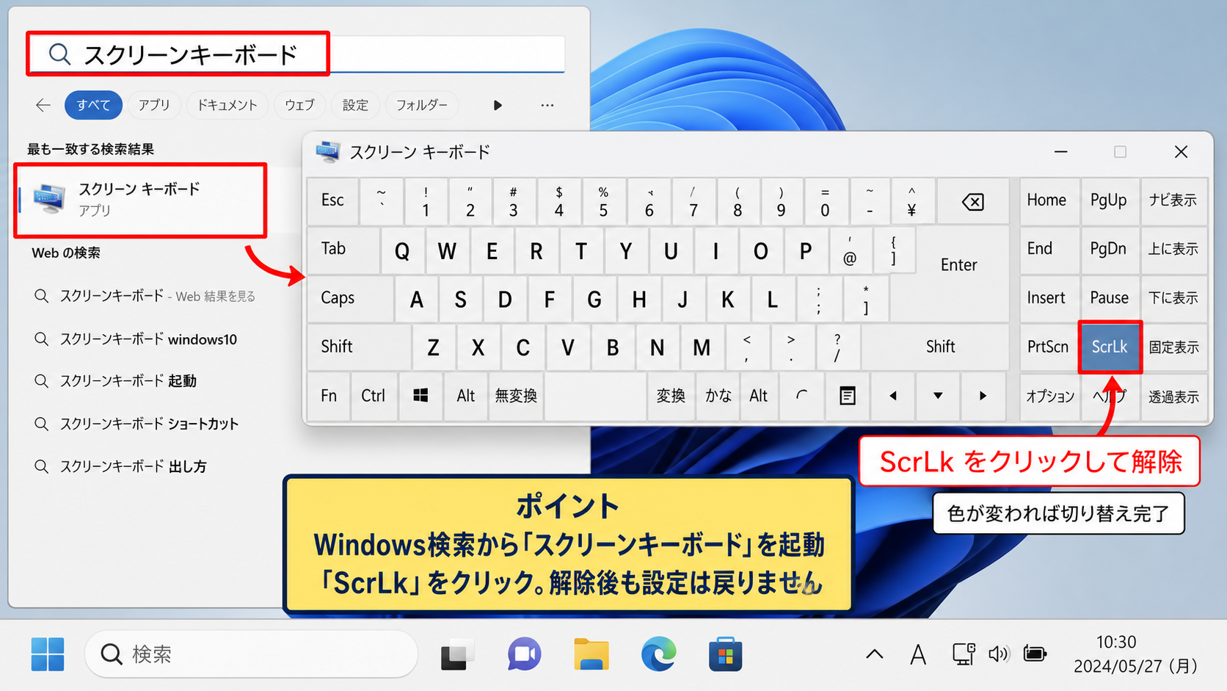Click the volume speaker icon in the tray
Image resolution: width=1227 pixels, height=691 pixels.
click(x=999, y=654)
